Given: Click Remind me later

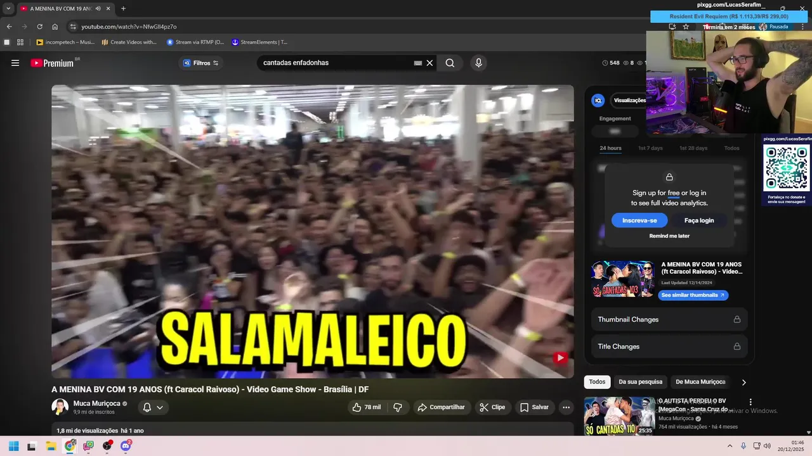Looking at the screenshot, I should (x=669, y=236).
